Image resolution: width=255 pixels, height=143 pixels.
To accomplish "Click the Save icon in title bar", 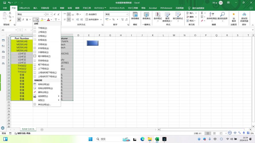I will pos(5,3).
